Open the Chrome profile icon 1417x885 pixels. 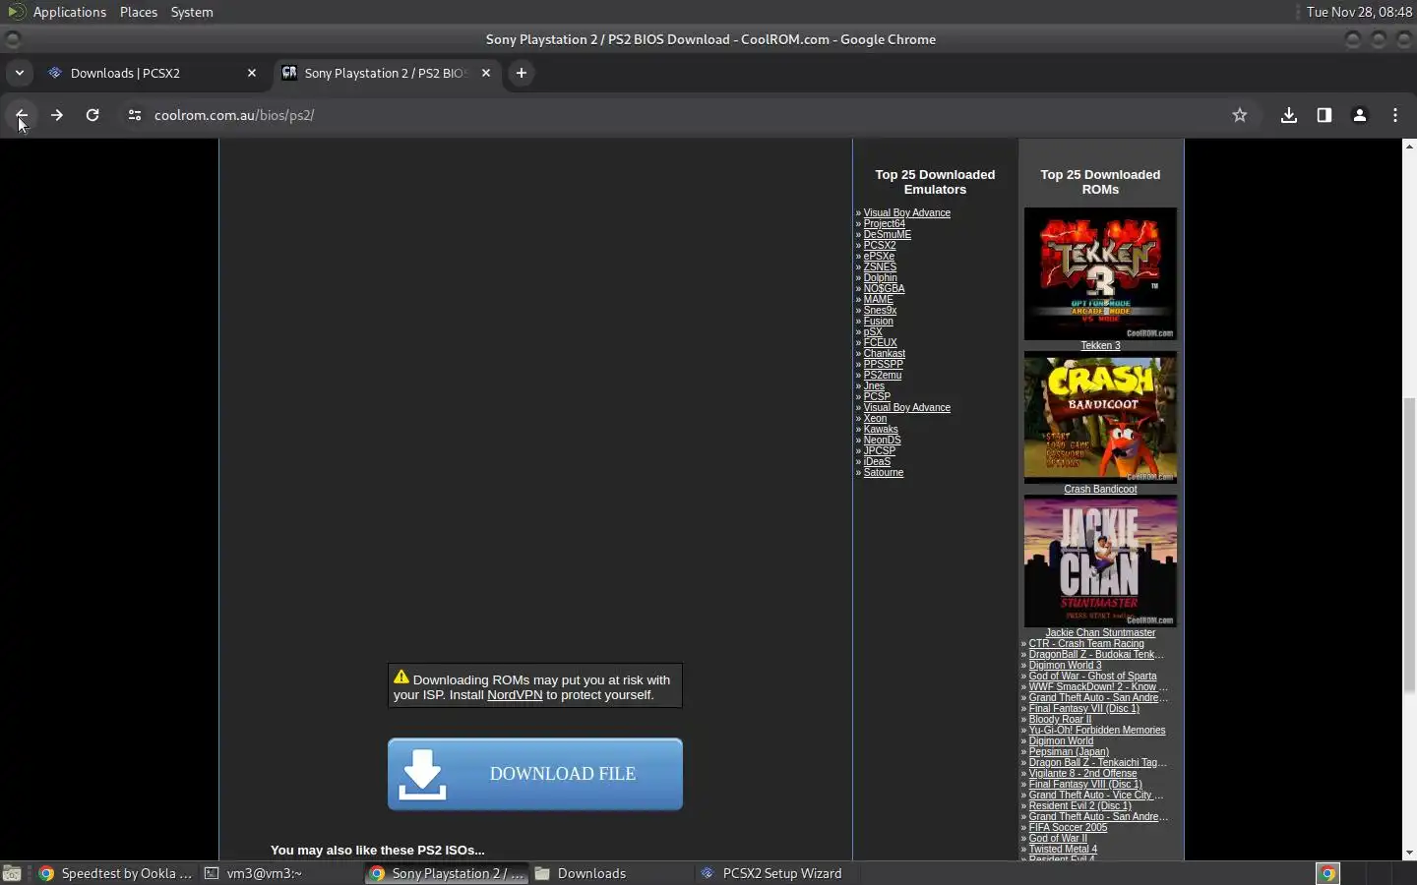click(1360, 115)
